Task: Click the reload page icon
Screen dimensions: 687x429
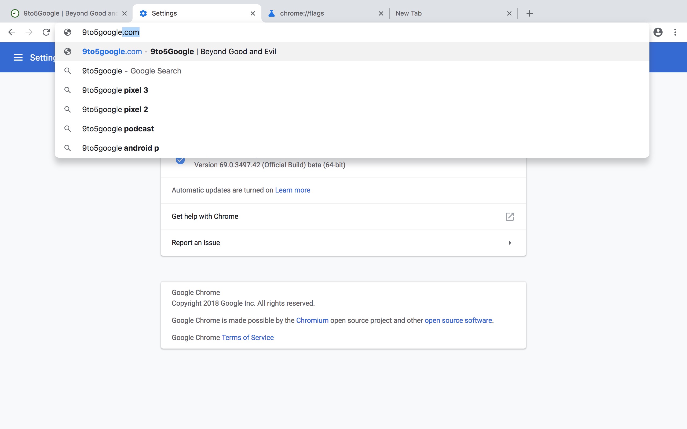Action: coord(46,32)
